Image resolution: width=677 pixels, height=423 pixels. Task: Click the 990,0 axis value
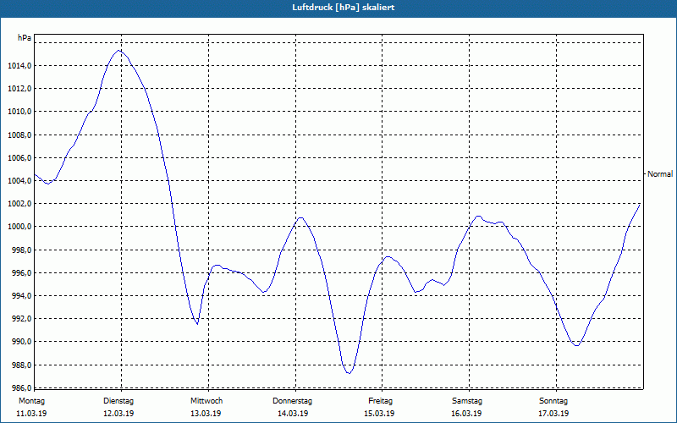[x=21, y=342]
